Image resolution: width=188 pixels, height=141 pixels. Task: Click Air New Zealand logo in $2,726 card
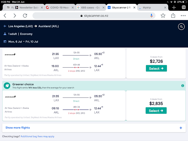(x=10, y=55)
